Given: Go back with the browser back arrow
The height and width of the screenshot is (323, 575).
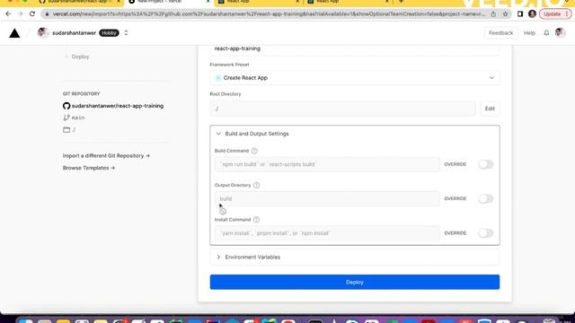Looking at the screenshot, I should pos(8,14).
